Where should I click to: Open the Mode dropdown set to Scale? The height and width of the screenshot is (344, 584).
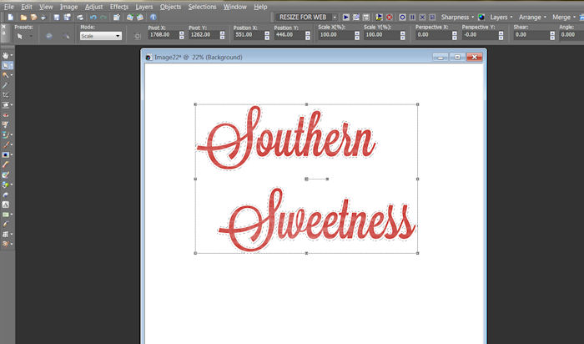[100, 36]
